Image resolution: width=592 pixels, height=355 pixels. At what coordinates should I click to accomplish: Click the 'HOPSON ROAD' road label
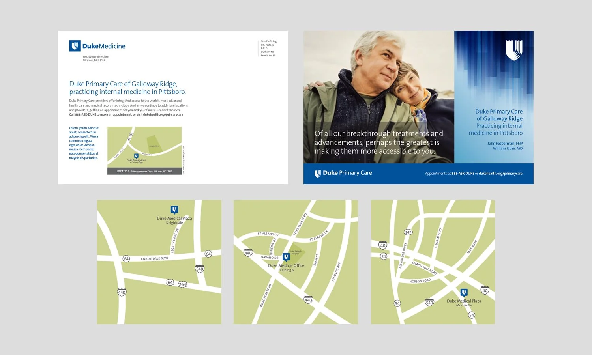pyautogui.click(x=420, y=281)
